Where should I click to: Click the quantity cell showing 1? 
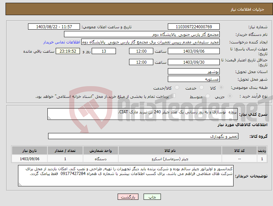(x=65, y=159)
